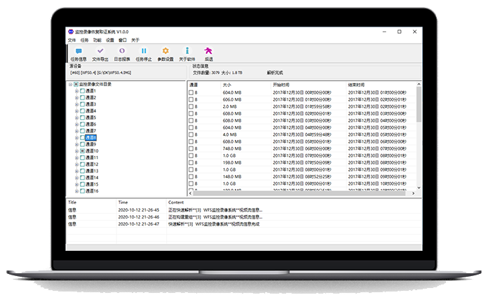Image resolution: width=488 pixels, height=302 pixels.
Task: Toggle the 通道10 checkbox in tree
Action: coord(82,151)
